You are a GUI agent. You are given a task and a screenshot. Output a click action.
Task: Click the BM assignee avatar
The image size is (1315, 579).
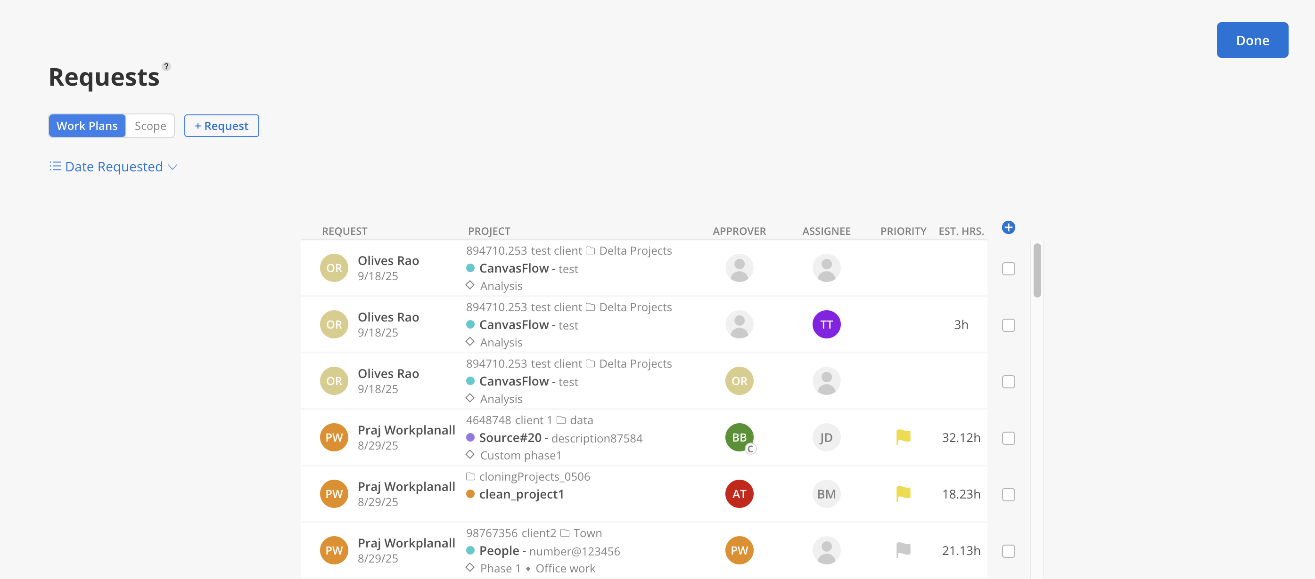click(x=826, y=494)
